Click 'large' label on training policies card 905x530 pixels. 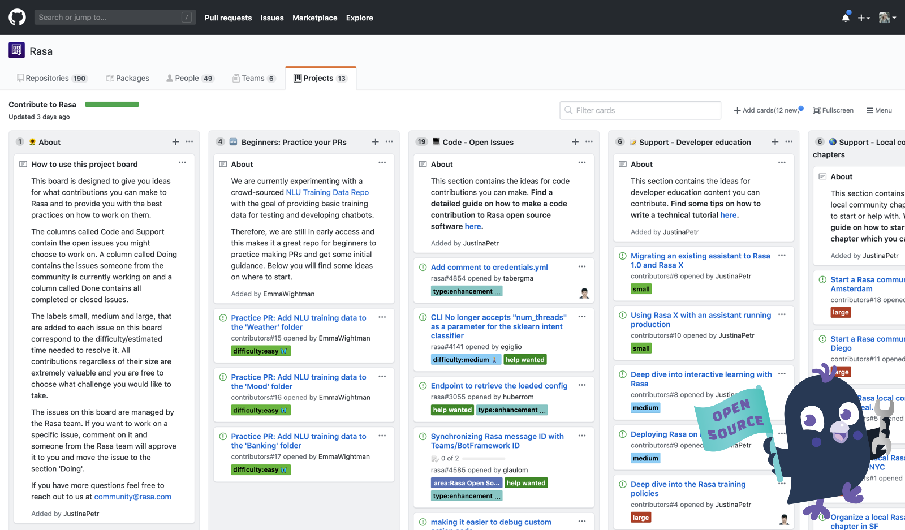click(641, 518)
